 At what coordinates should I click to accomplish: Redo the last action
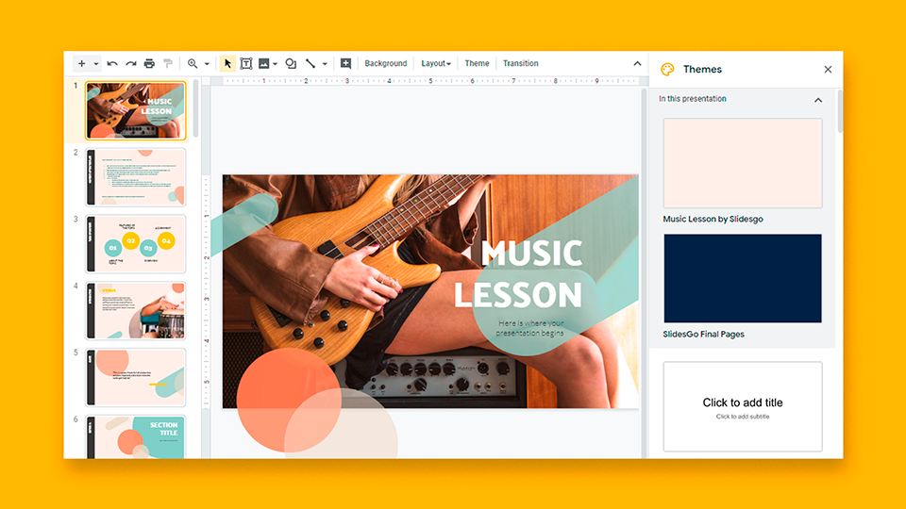(130, 64)
